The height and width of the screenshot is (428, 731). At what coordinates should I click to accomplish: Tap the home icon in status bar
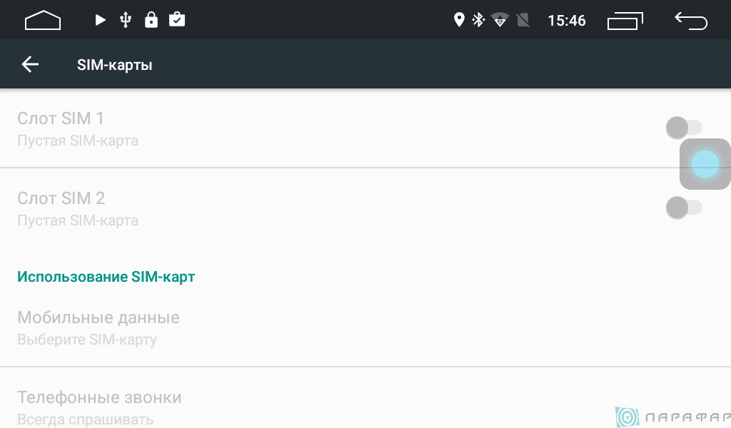coord(42,20)
